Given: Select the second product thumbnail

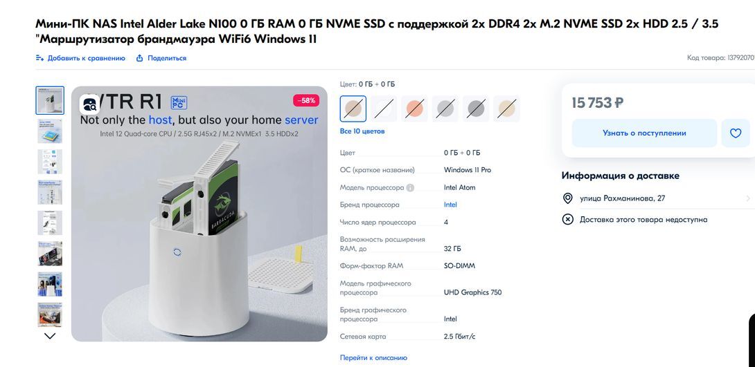Looking at the screenshot, I should (50, 131).
